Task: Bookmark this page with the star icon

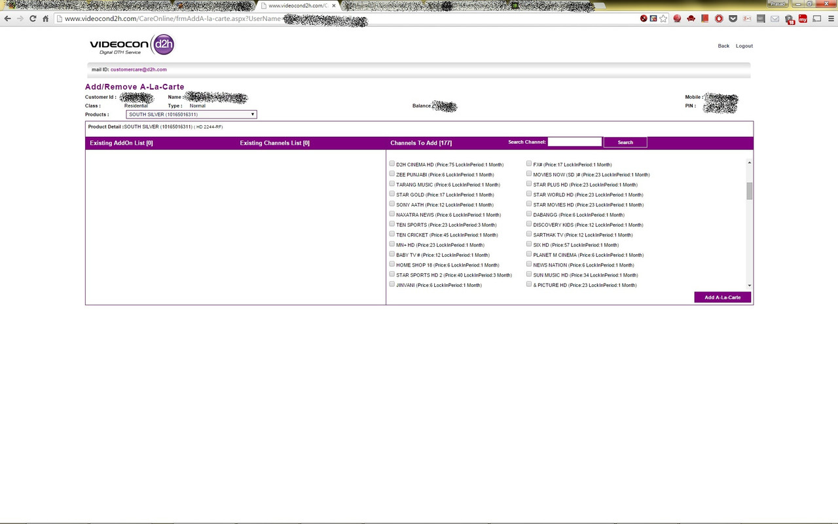Action: [x=663, y=19]
